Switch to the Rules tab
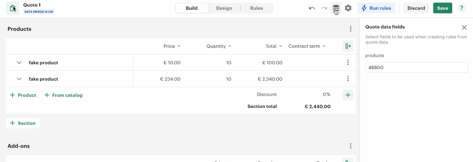The height and width of the screenshot is (162, 473). (x=256, y=8)
